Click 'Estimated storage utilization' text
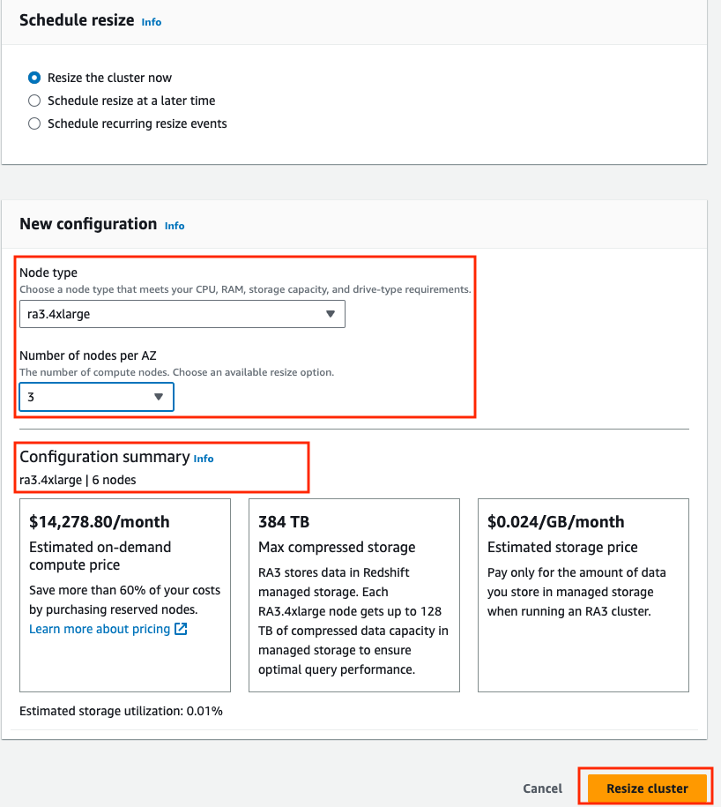721x807 pixels. coord(121,710)
